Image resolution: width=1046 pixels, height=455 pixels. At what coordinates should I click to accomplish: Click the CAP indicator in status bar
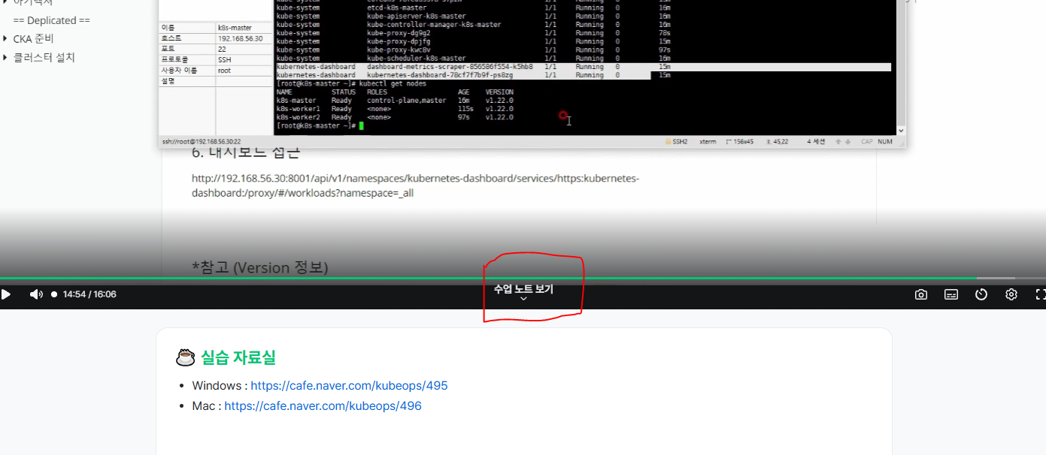pos(867,141)
